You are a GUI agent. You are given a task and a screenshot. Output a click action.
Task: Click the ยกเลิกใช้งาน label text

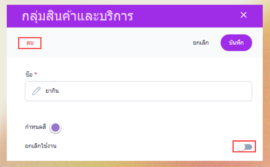41,146
